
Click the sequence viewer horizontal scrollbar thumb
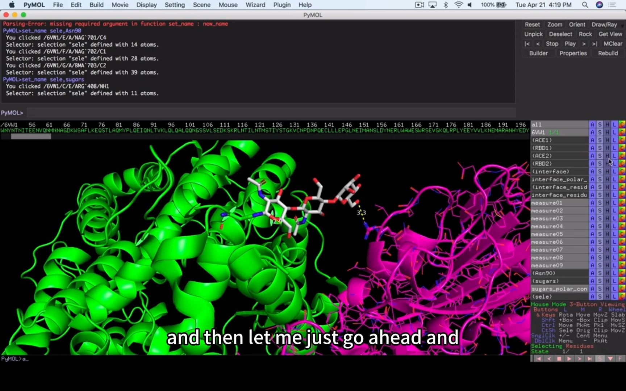tap(31, 136)
